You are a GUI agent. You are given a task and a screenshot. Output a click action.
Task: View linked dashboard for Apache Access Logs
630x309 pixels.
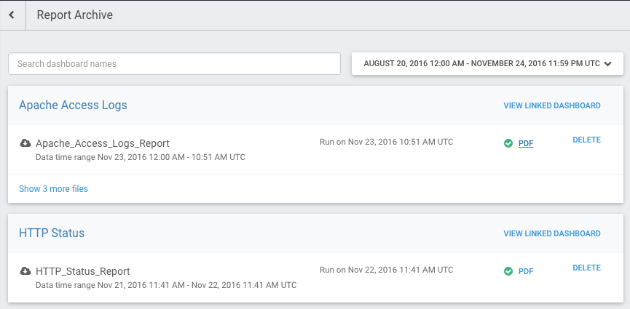tap(552, 105)
